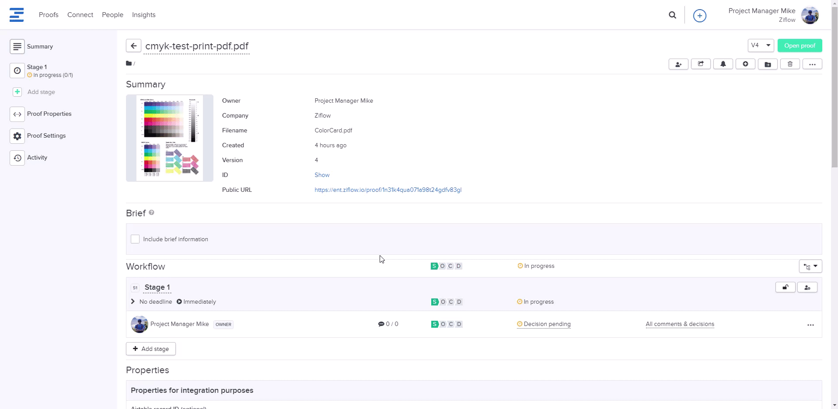Open the search magnifier icon
Screen dimensions: 838x409
(672, 15)
